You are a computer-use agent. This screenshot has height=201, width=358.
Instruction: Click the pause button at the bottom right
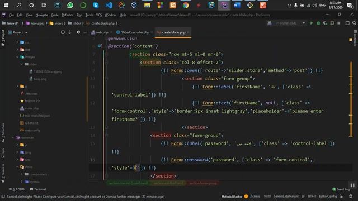352,185
